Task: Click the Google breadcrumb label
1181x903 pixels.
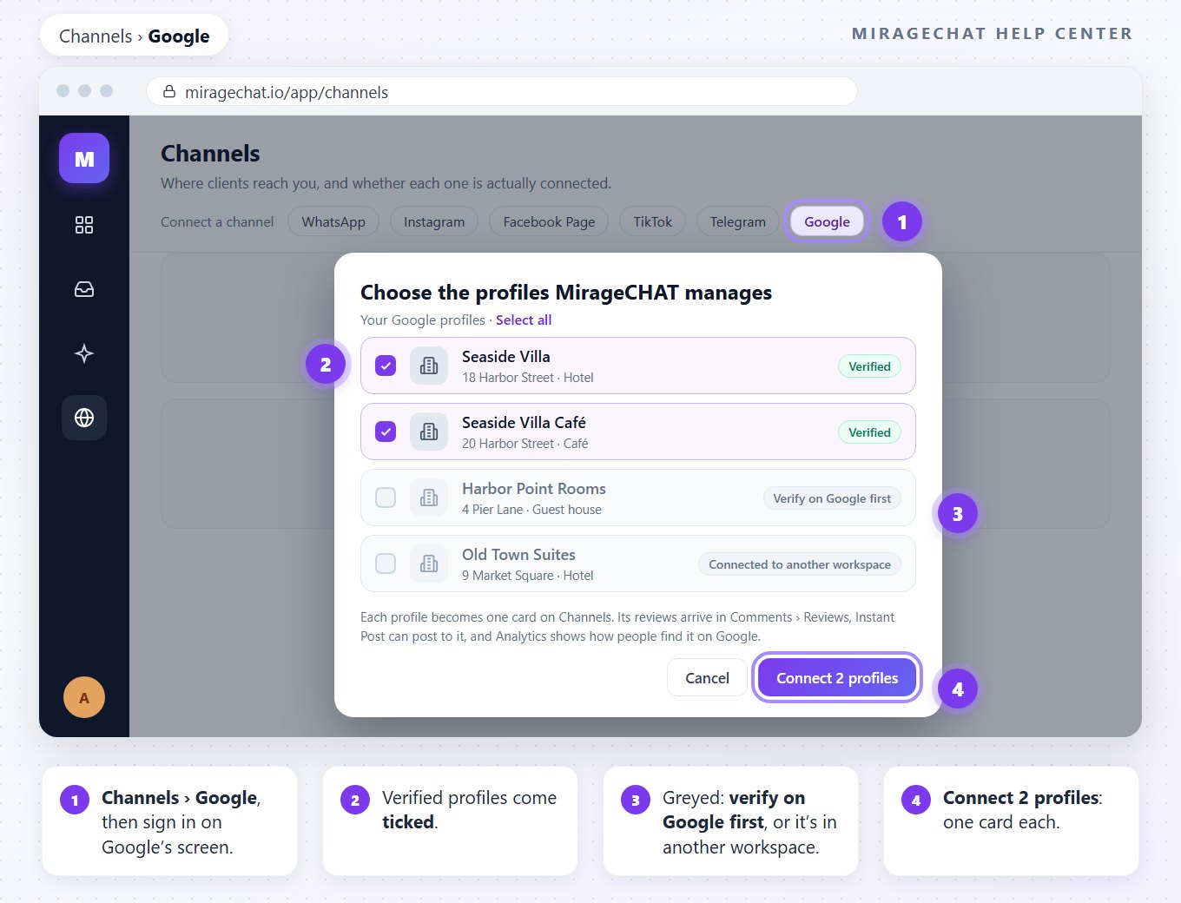Action: pos(179,36)
